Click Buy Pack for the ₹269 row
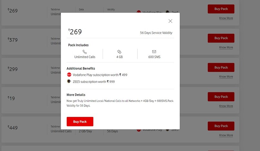Screen dimensions: 260x151 [x=221, y=9]
